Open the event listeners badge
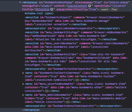The image size is (132, 112). [105, 9]
